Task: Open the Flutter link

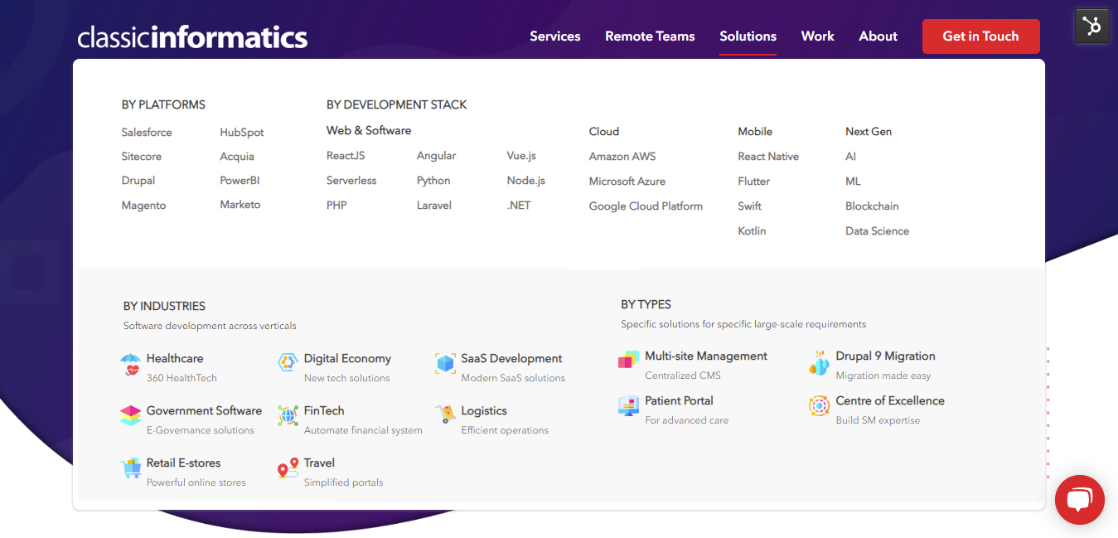Action: tap(754, 182)
